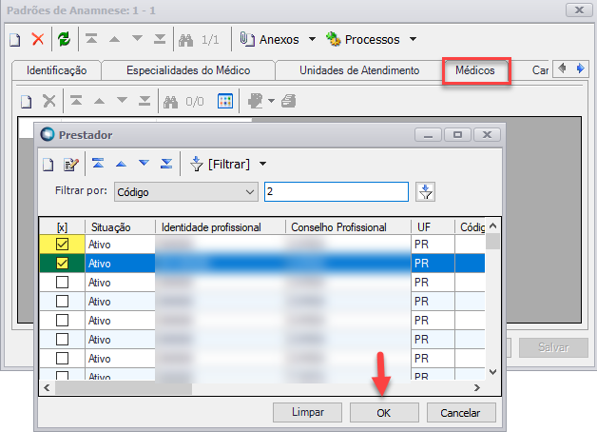Click green refresh icon in main toolbar

point(64,39)
